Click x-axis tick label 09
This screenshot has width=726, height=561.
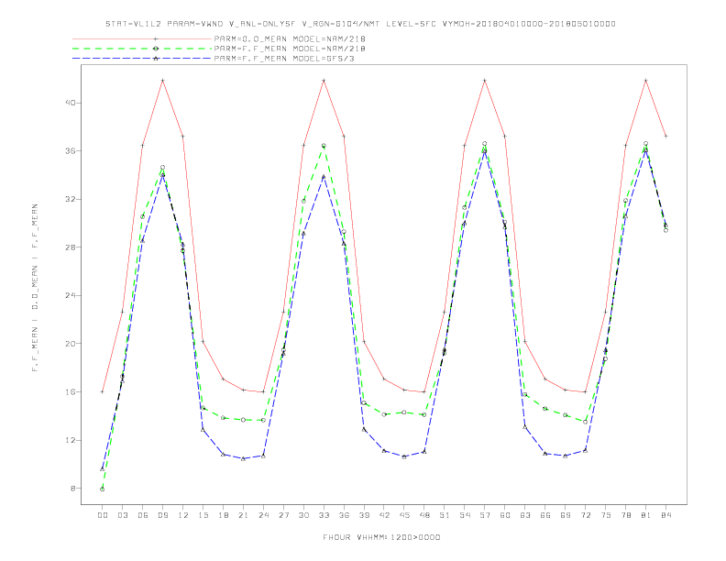[162, 515]
